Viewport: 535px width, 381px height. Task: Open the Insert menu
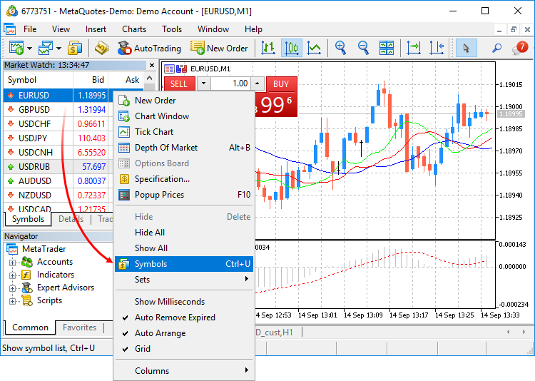96,29
